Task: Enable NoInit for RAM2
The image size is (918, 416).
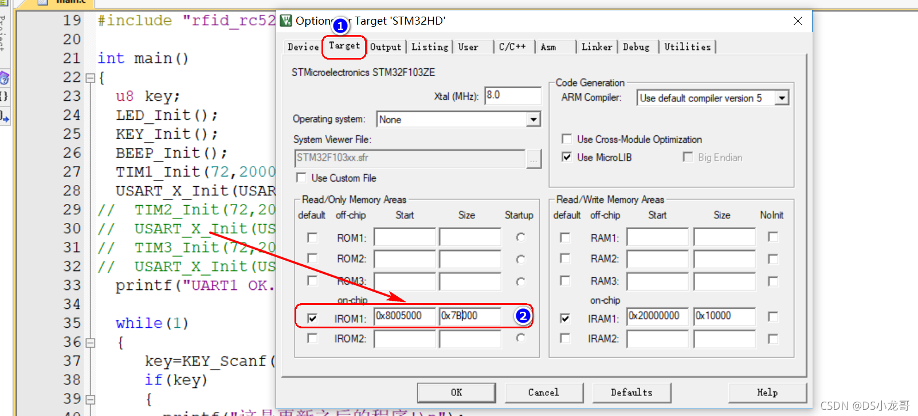Action: [773, 259]
